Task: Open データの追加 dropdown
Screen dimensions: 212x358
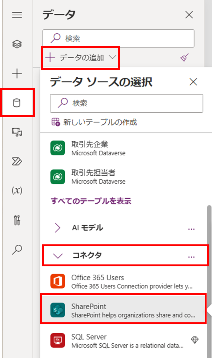Action: [x=81, y=58]
